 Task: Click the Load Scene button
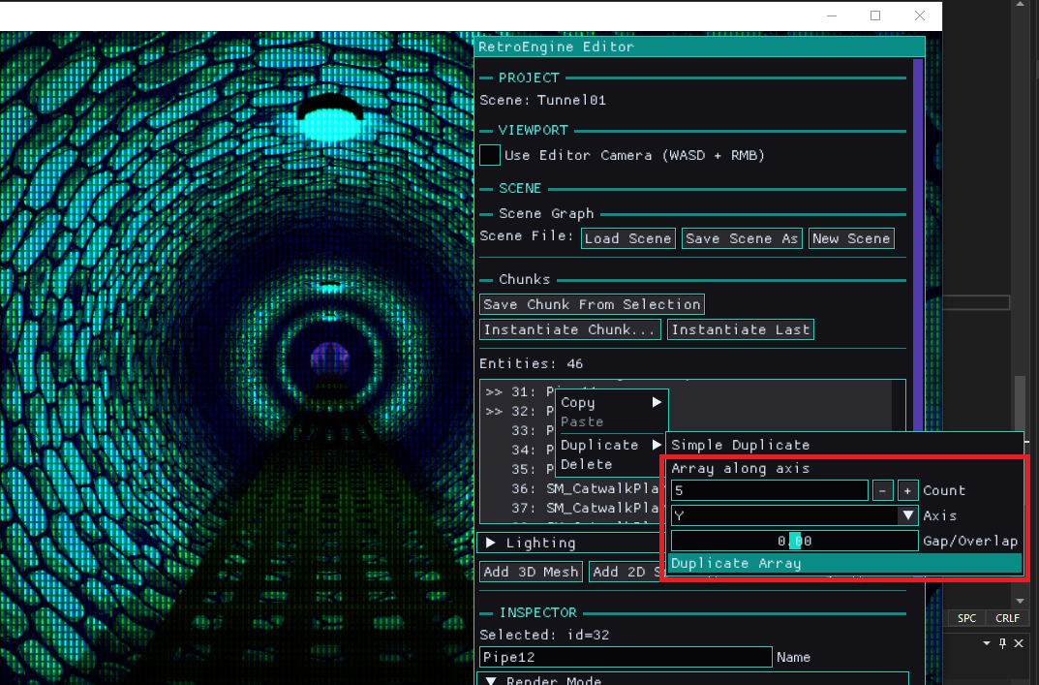[627, 238]
